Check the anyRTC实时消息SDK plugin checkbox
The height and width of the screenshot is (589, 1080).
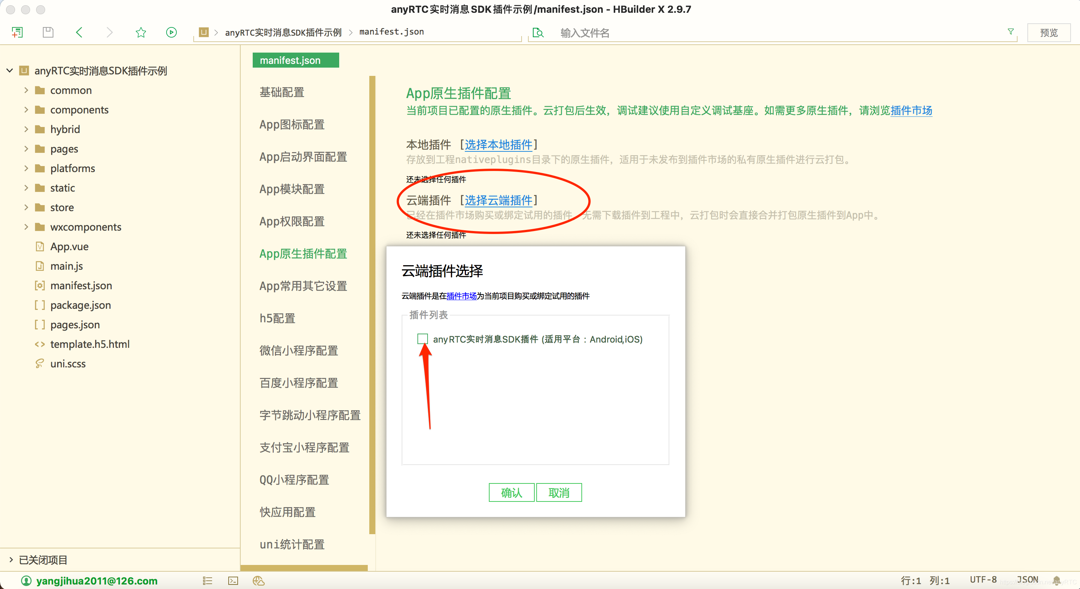[421, 339]
